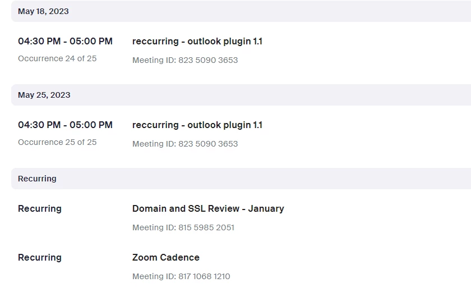Image resolution: width=471 pixels, height=287 pixels.
Task: Click Recurring label beside Domain and SSL Review
Action: (40, 208)
